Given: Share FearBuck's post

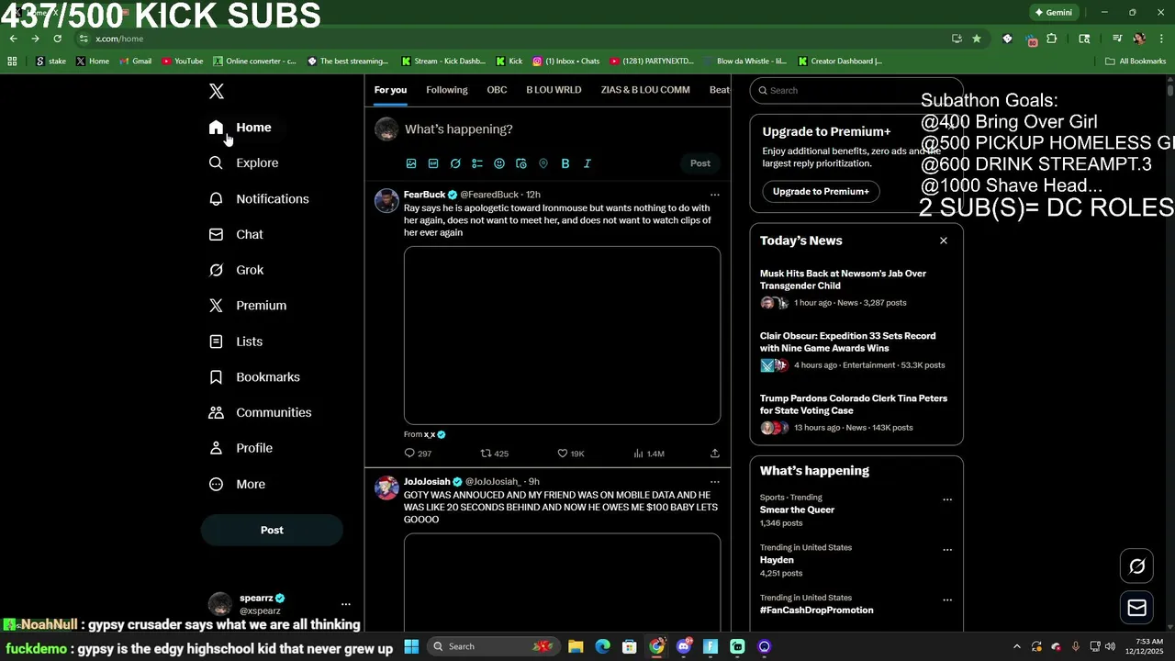Looking at the screenshot, I should pyautogui.click(x=715, y=454).
